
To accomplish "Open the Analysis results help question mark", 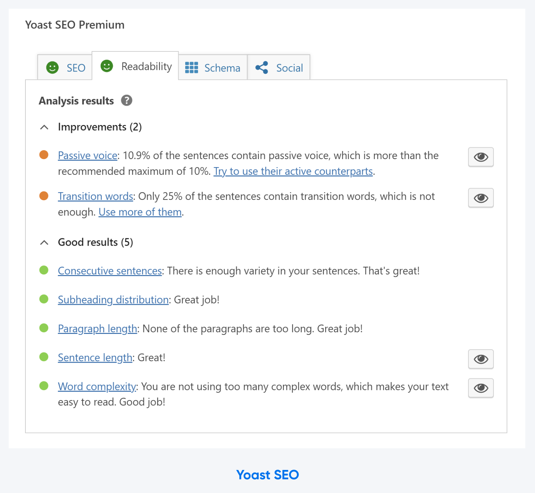I will (127, 100).
